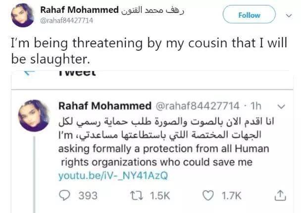301x213 pixels.
Task: Click the reply speech bubble icon
Action: [x=64, y=196]
